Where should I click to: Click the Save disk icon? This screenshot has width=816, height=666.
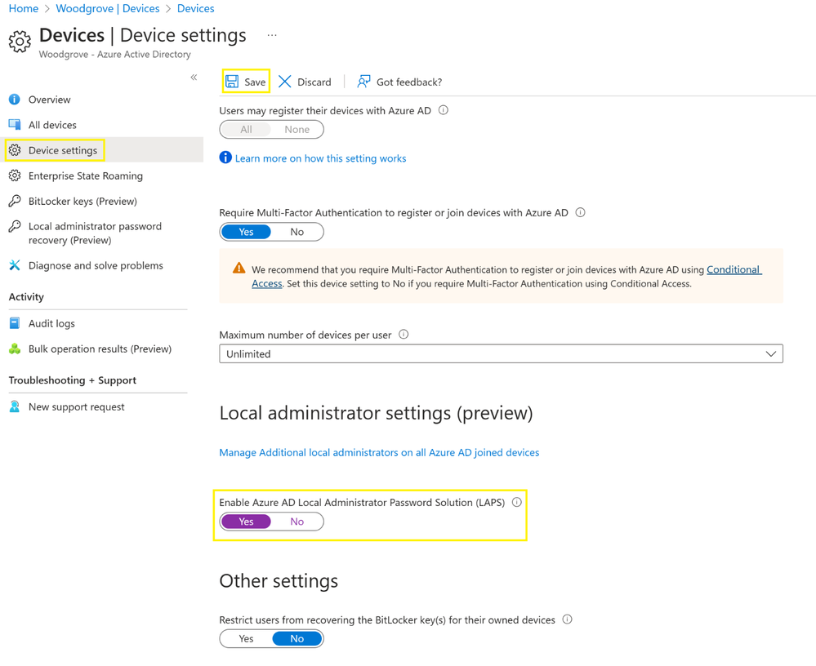(x=232, y=82)
